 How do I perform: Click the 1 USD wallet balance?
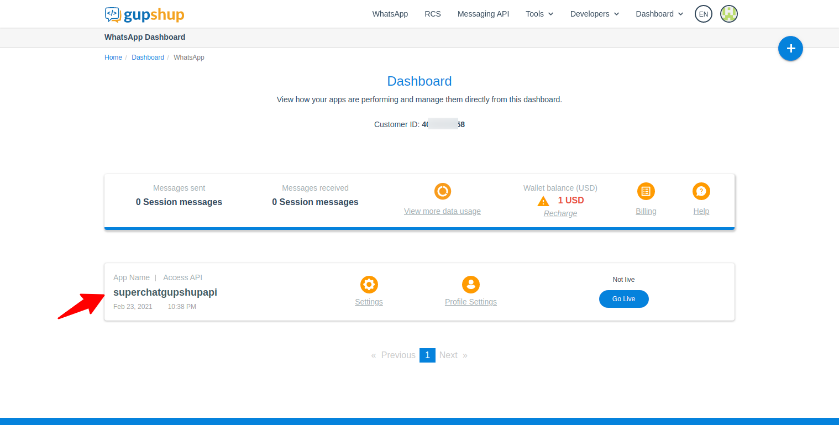click(571, 200)
